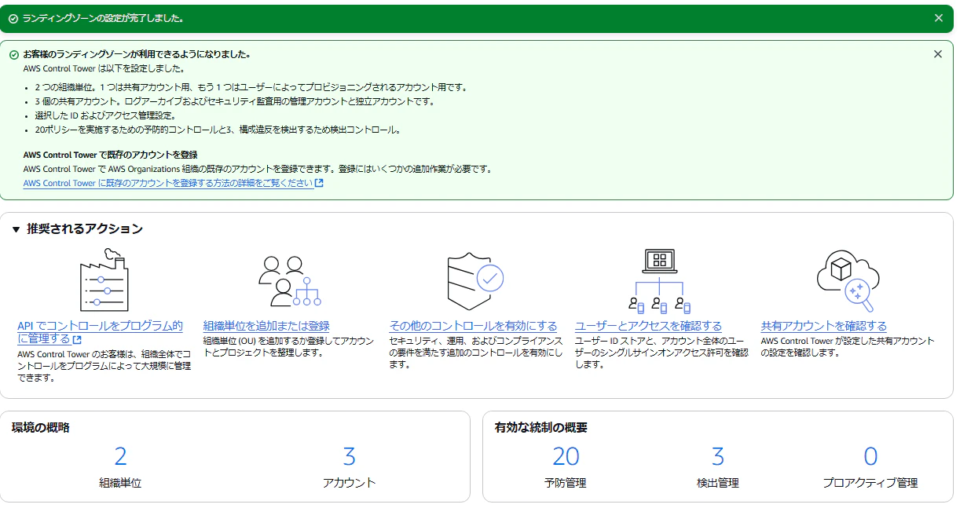960x508 pixels.
Task: Open ユーザーとアクセスを確認する link
Action: click(x=648, y=326)
